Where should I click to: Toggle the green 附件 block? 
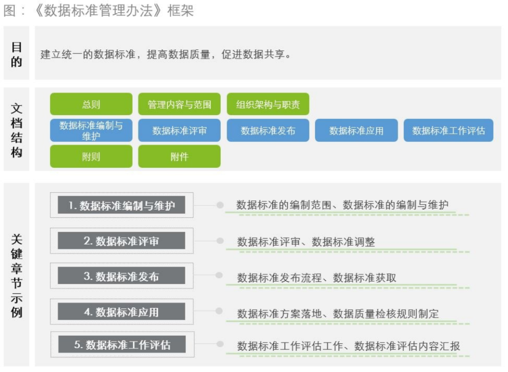(x=179, y=156)
